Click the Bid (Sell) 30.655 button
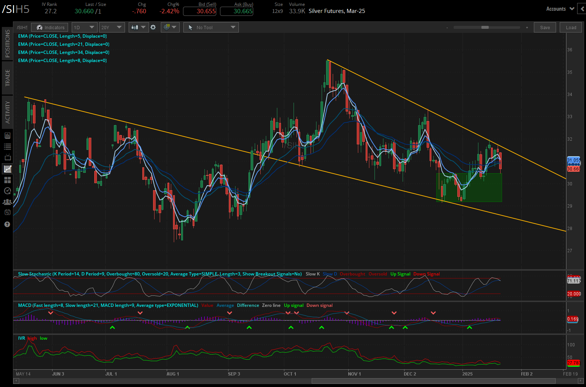Screen dimensions: 586x387 [200, 11]
